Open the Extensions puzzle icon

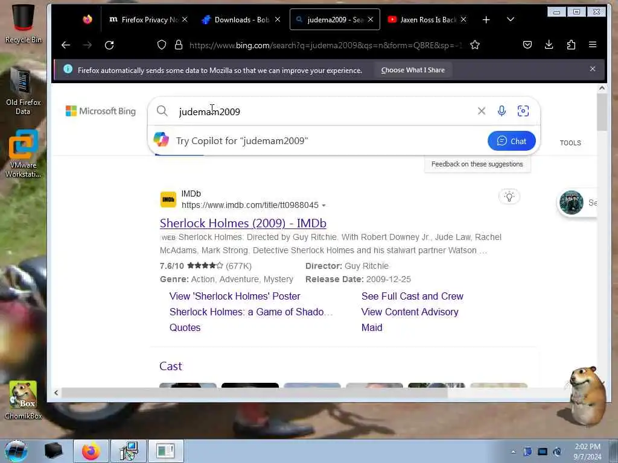pos(571,45)
